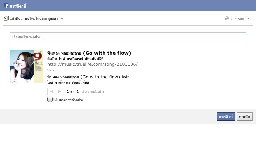Click the artist name line ศิลปิน ไอซ์

pyautogui.click(x=75, y=59)
